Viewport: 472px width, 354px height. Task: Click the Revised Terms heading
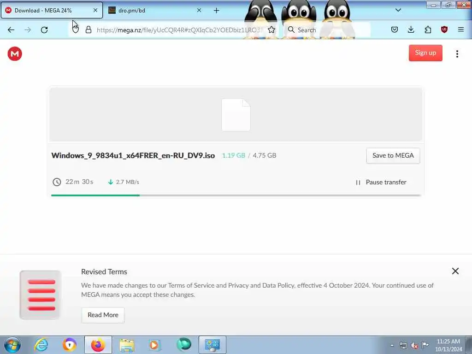tap(104, 271)
